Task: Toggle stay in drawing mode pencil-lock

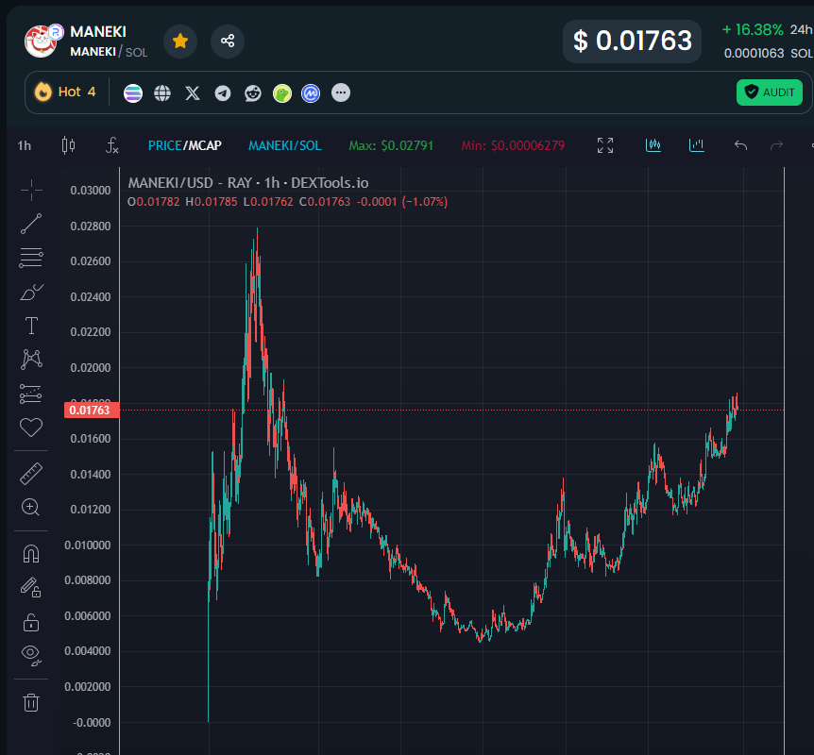Action: click(x=30, y=587)
